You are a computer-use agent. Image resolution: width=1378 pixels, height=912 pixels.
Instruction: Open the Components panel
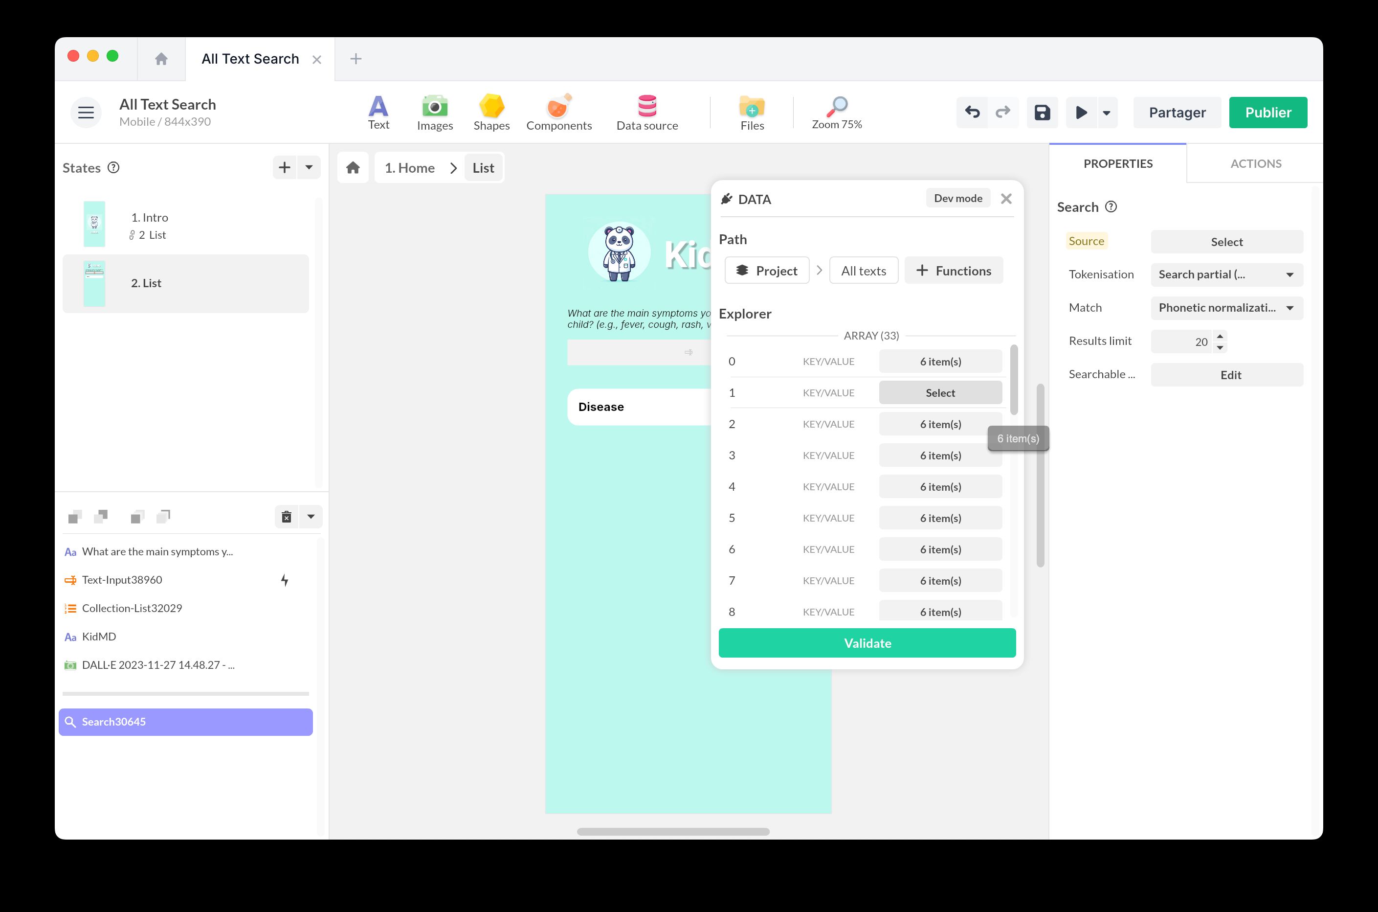pyautogui.click(x=558, y=112)
